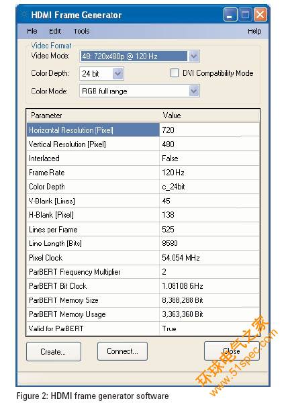Image resolution: width=288 pixels, height=405 pixels.
Task: Select the ParBERT Bit Clock row
Action: point(143,286)
